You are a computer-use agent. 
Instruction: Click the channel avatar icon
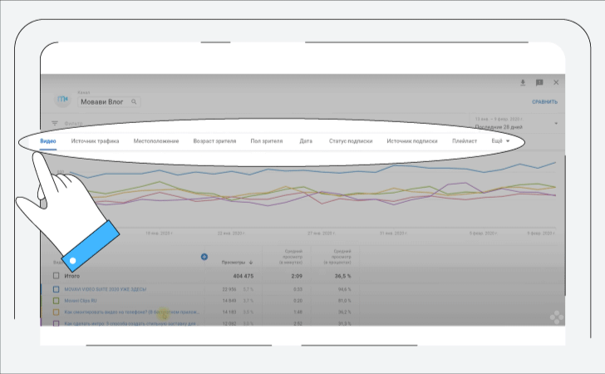tap(62, 100)
